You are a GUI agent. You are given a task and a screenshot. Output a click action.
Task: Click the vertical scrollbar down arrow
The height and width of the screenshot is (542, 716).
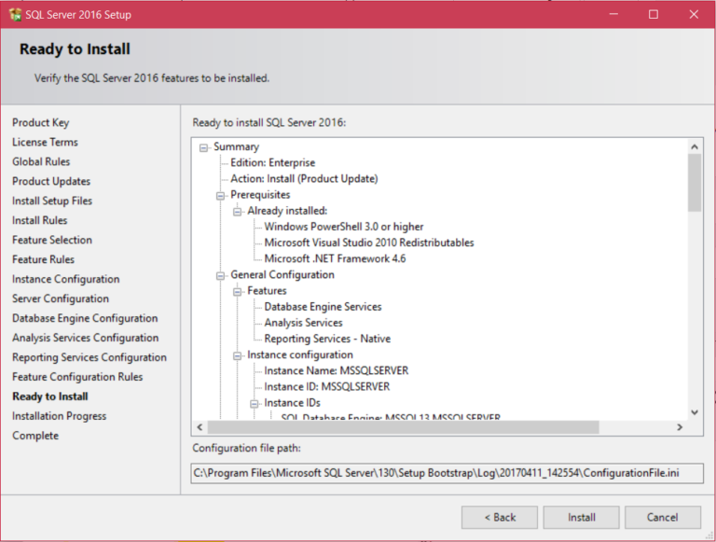[695, 412]
